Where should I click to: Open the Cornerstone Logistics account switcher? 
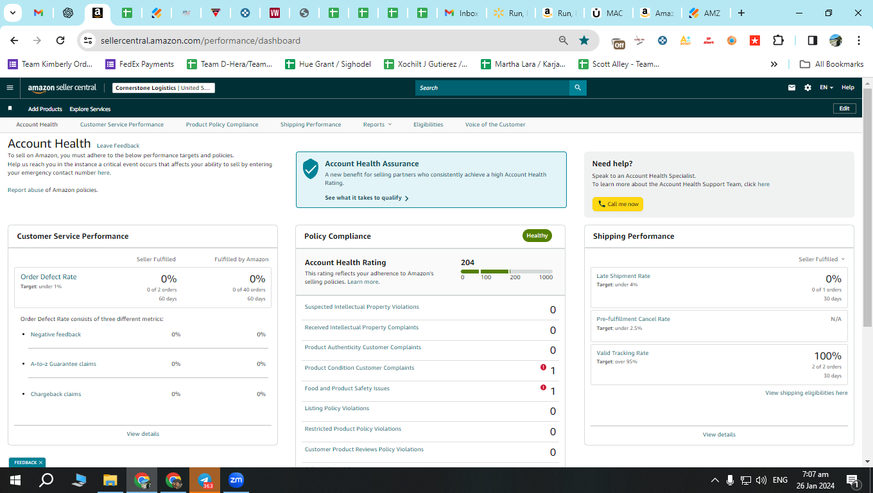pyautogui.click(x=164, y=88)
